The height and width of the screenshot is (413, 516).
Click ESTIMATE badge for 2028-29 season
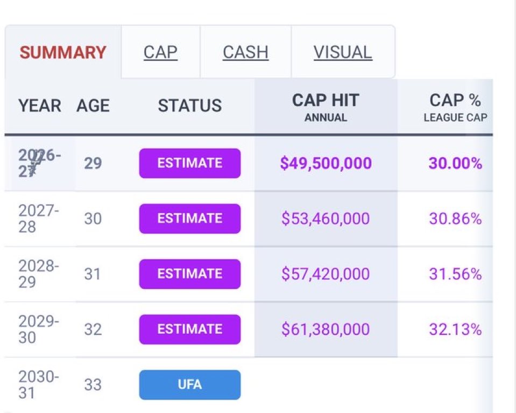pos(190,274)
